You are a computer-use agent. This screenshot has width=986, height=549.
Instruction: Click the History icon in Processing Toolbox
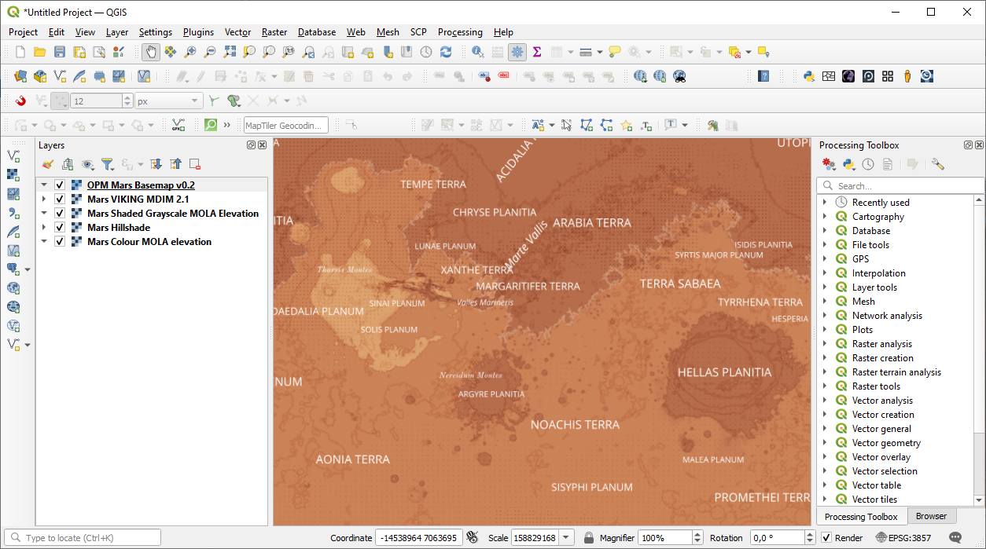coord(868,164)
